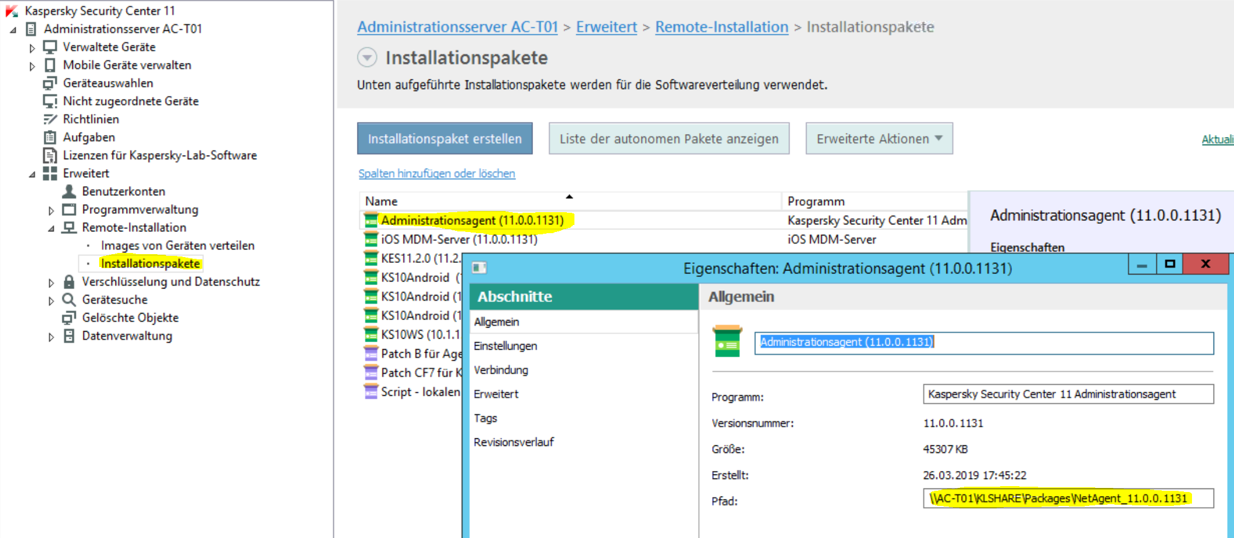
Task: Click the Mobile Geräte verwalten phone icon
Action: point(50,65)
